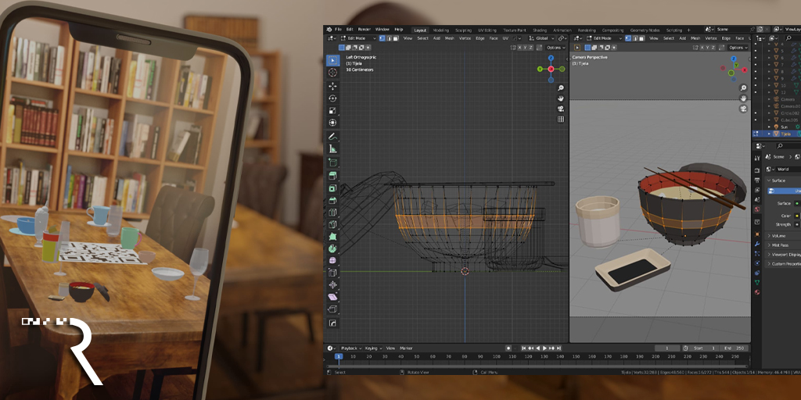Toggle camera view icon in left viewport
Screen dimensions: 801x400
[x=561, y=109]
